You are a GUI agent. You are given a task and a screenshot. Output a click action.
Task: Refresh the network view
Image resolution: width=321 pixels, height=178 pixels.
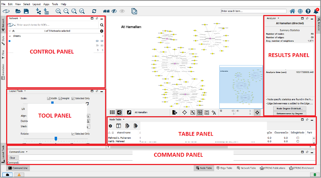(94, 11)
